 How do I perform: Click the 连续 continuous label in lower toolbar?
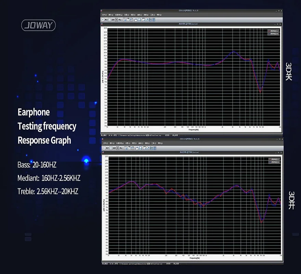point(114,148)
